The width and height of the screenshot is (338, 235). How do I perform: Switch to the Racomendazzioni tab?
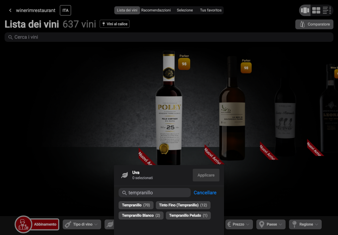(x=156, y=10)
